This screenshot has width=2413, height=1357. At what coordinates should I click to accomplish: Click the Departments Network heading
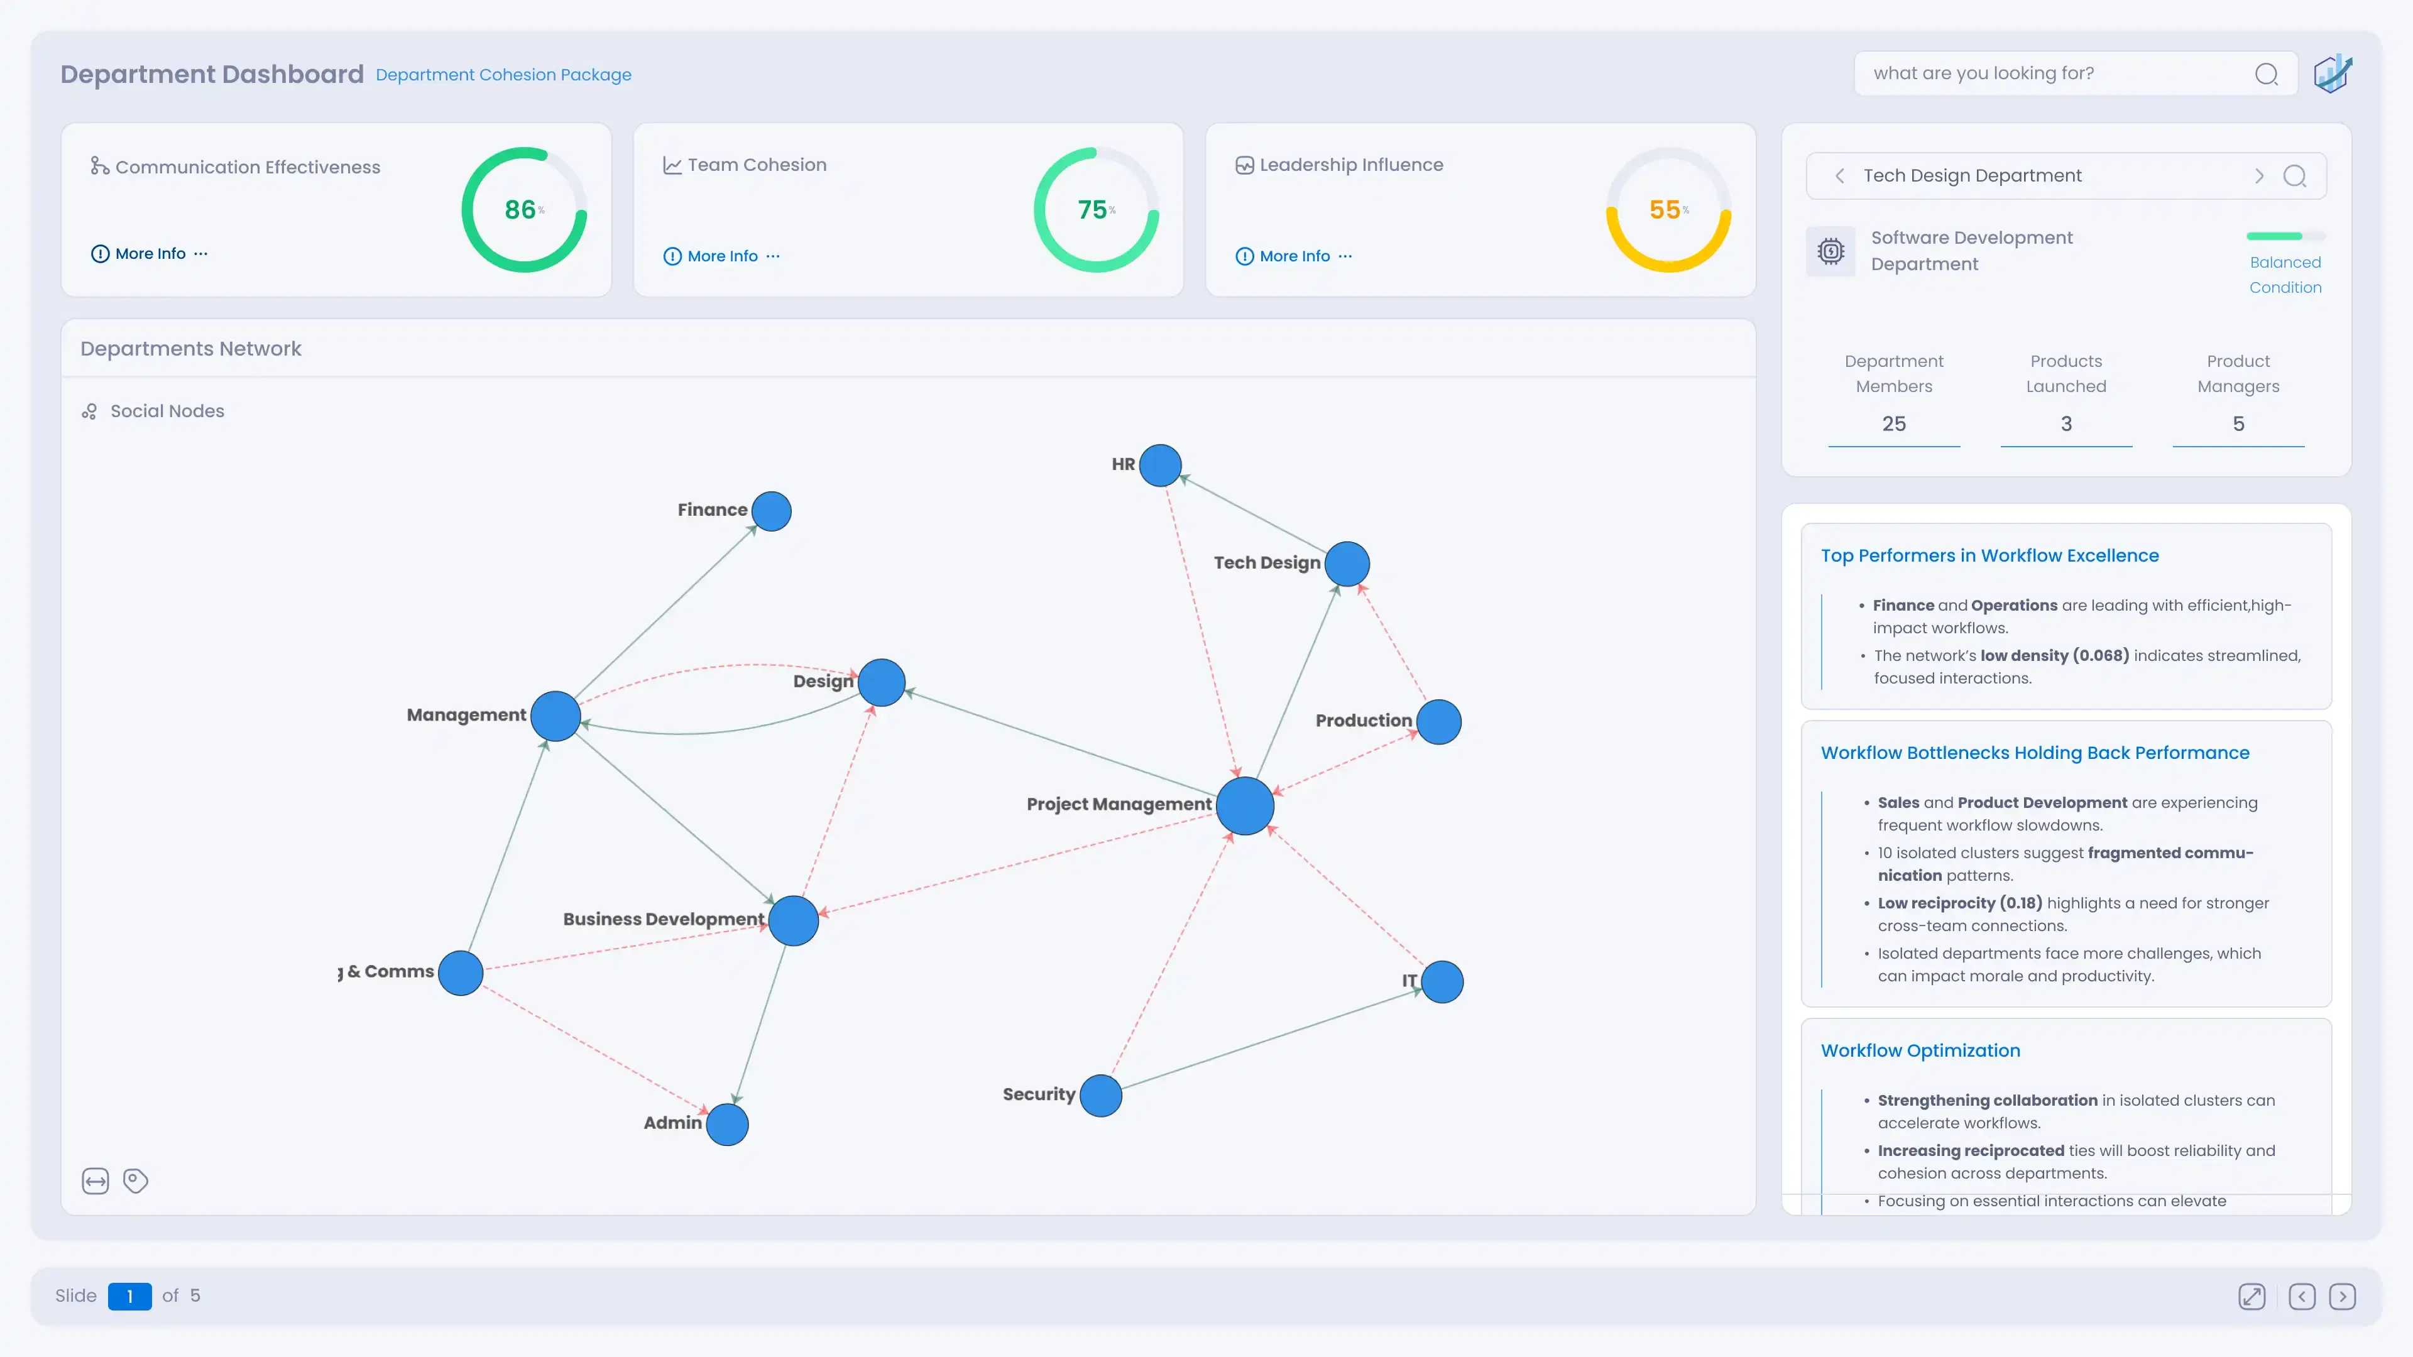(x=191, y=349)
